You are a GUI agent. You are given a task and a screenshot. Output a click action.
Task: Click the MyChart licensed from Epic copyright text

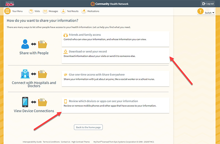124,142
